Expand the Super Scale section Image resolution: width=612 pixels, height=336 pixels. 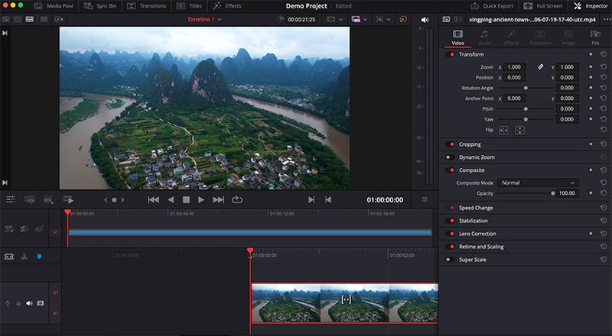[x=472, y=260]
